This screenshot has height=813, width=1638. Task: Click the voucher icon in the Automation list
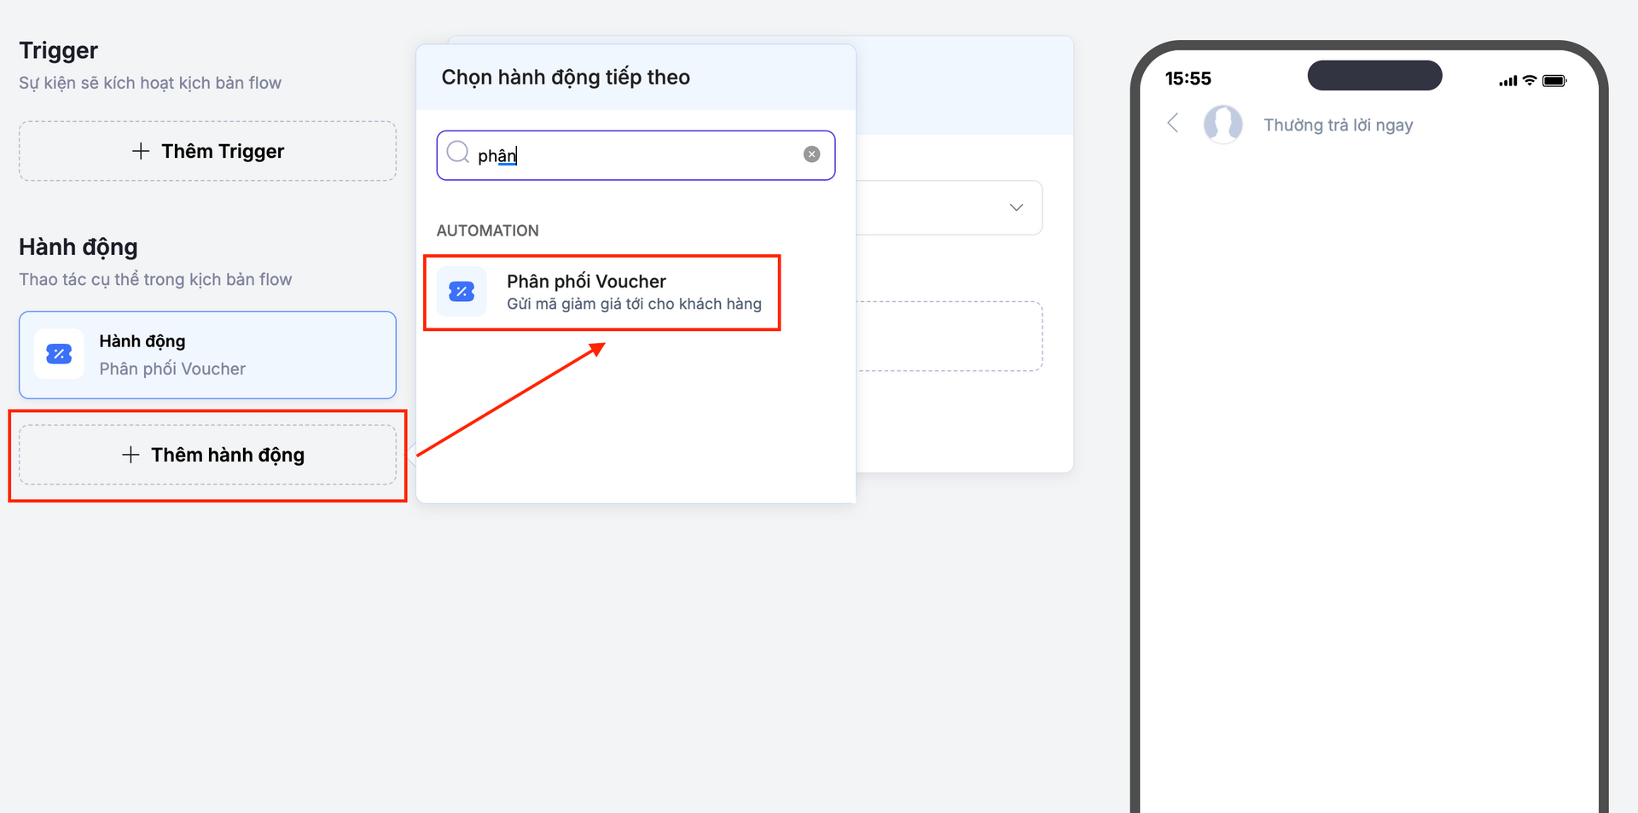pos(462,292)
